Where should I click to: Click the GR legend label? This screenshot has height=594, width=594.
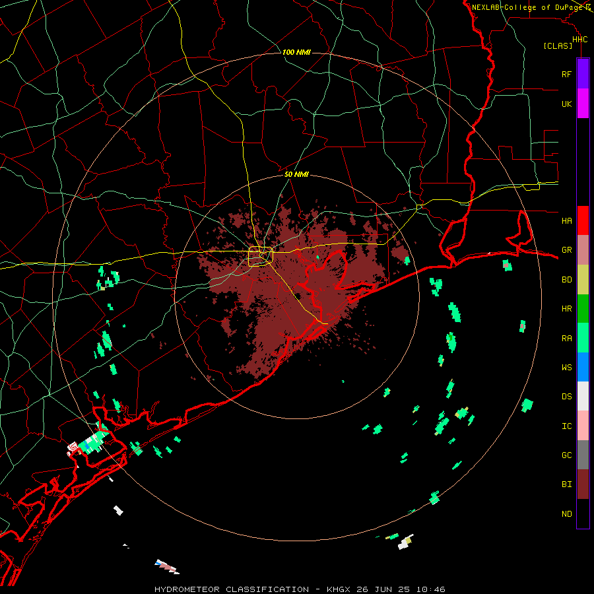566,250
